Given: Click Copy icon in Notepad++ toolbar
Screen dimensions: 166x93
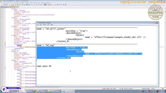Looking at the screenshot, I should [x=18, y=5].
